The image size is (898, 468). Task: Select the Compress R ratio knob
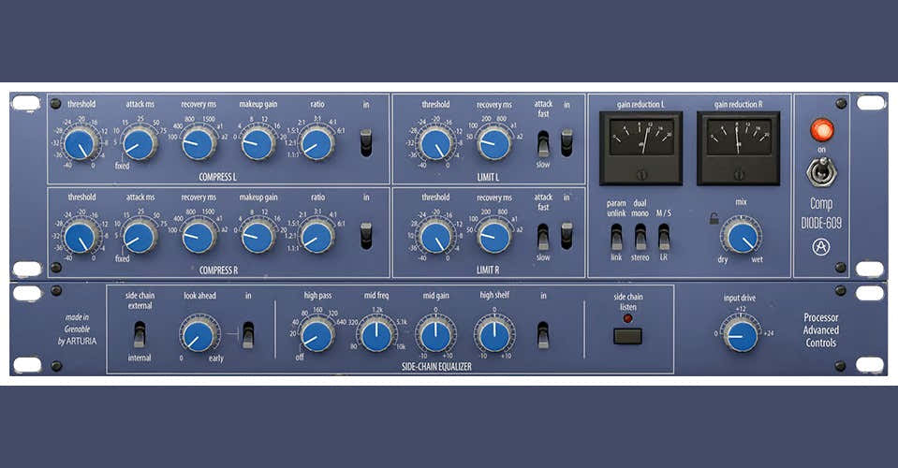(x=317, y=237)
